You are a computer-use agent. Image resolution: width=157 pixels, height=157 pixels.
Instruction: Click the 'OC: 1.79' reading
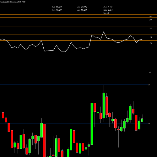point(107,7)
